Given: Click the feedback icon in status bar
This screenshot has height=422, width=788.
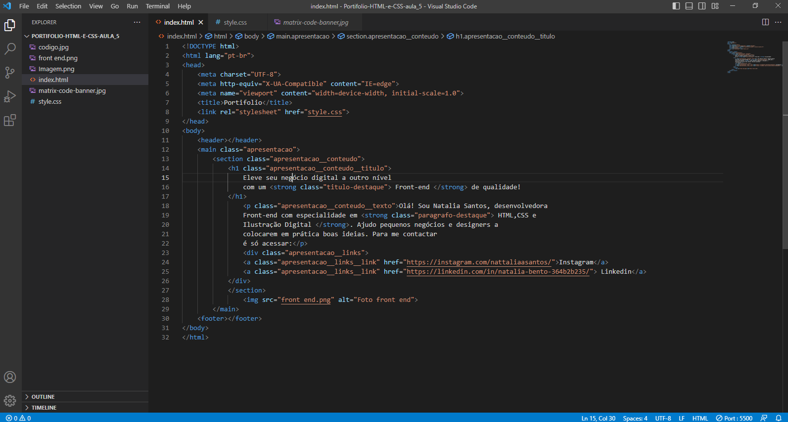Looking at the screenshot, I should tap(764, 418).
